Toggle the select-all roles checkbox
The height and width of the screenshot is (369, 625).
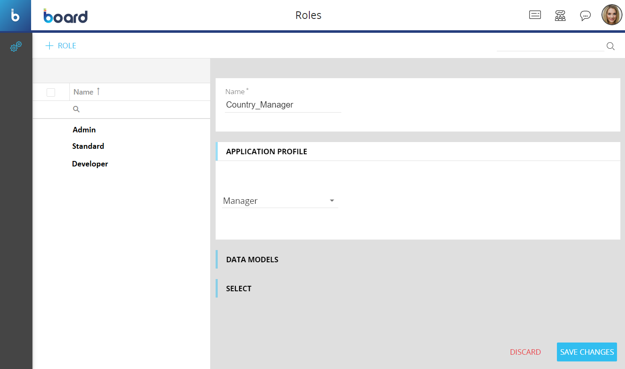point(51,92)
